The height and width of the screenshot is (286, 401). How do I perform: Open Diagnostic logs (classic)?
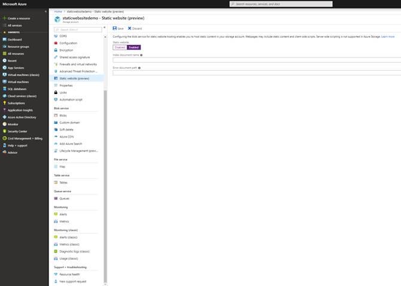[x=76, y=251]
